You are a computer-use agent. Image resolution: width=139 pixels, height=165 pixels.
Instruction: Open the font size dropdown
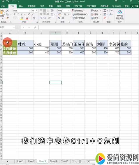pyautogui.click(x=36, y=11)
